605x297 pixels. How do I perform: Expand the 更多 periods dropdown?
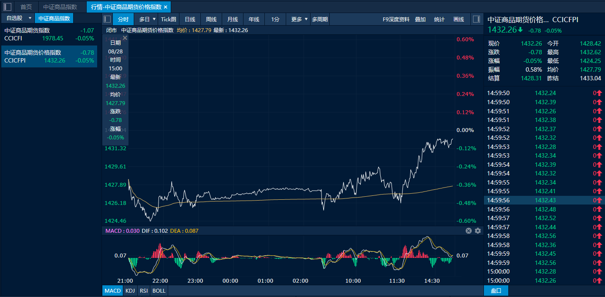click(306, 19)
